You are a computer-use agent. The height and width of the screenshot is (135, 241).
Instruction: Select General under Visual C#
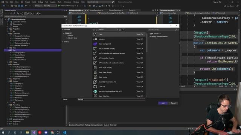coord(70,36)
